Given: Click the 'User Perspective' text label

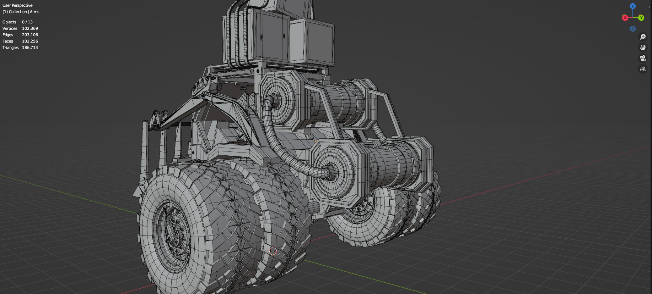Looking at the screenshot, I should (17, 5).
